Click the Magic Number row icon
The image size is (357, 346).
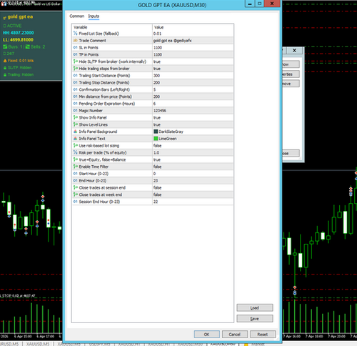point(76,111)
